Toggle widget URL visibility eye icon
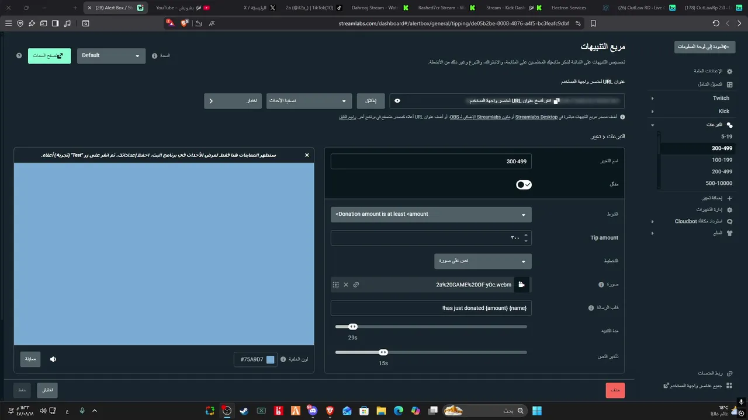Image resolution: width=748 pixels, height=420 pixels. tap(397, 101)
